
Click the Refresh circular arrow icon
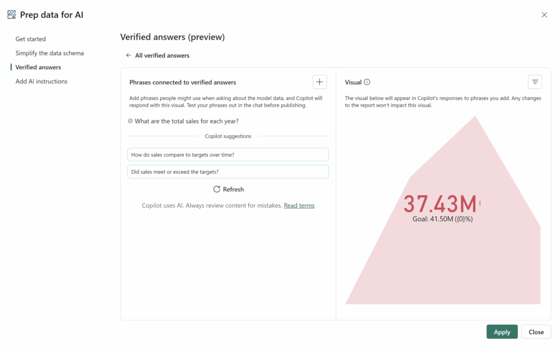coord(217,189)
